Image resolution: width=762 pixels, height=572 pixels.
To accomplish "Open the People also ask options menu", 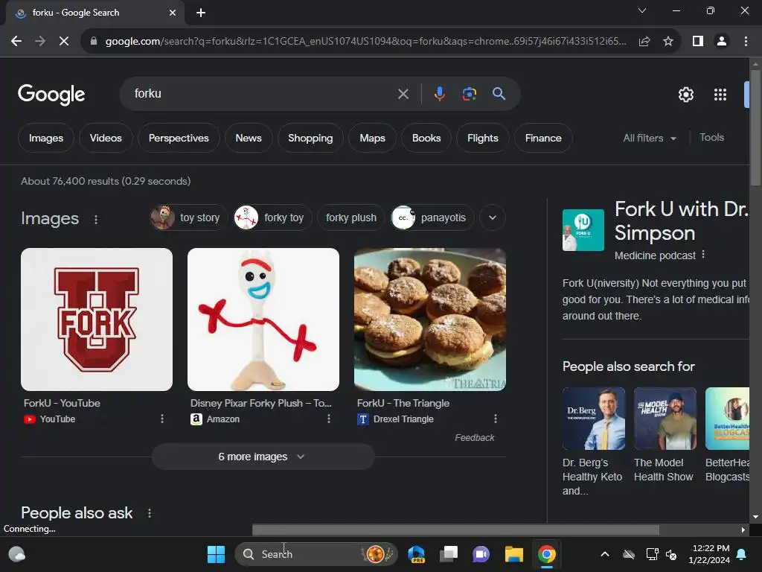I will click(x=149, y=513).
